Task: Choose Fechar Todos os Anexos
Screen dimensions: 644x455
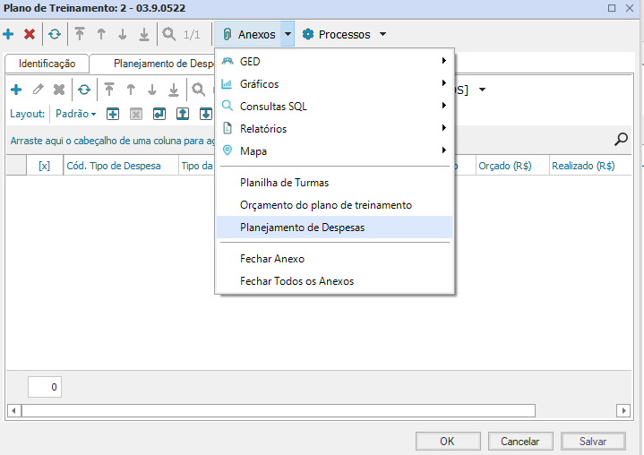Action: click(296, 281)
